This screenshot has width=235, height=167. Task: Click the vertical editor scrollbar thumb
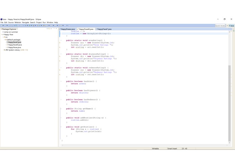(x=229, y=103)
